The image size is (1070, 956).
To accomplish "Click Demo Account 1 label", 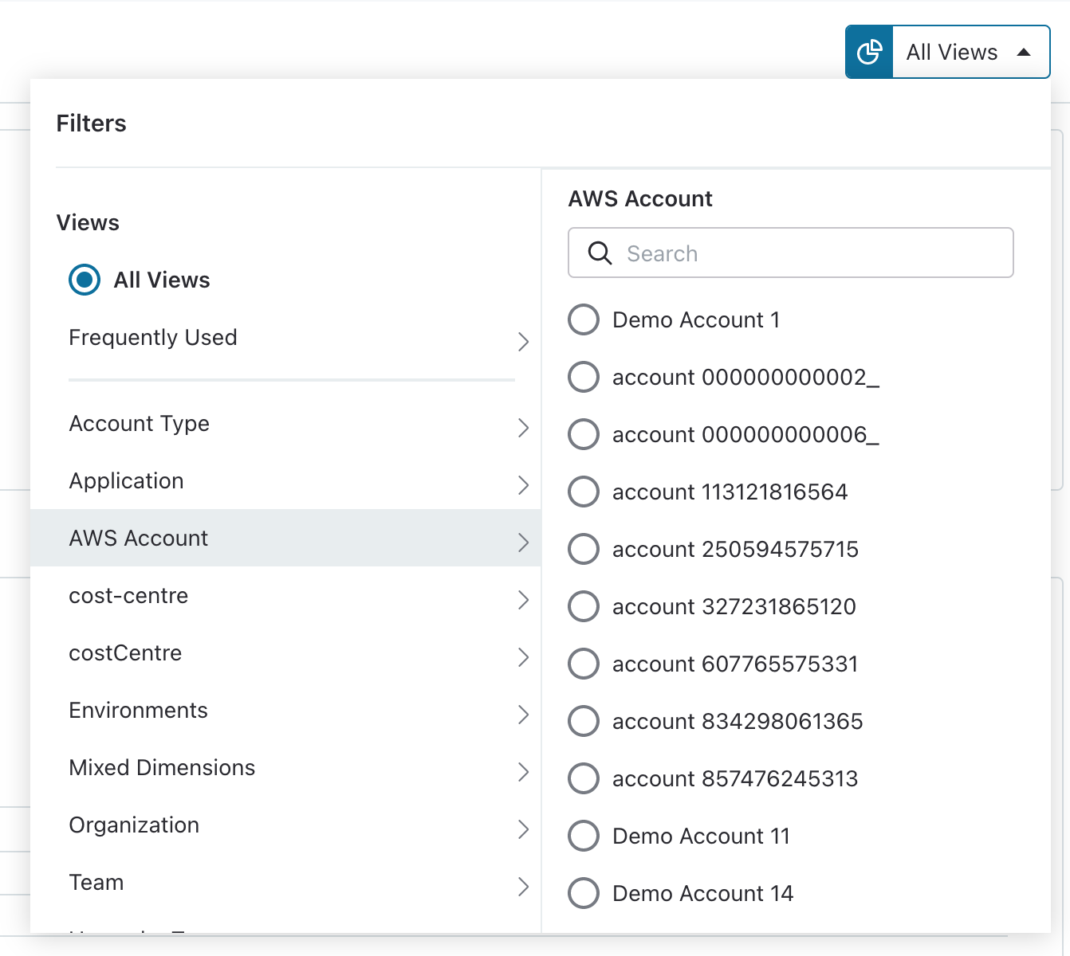I will (x=696, y=320).
